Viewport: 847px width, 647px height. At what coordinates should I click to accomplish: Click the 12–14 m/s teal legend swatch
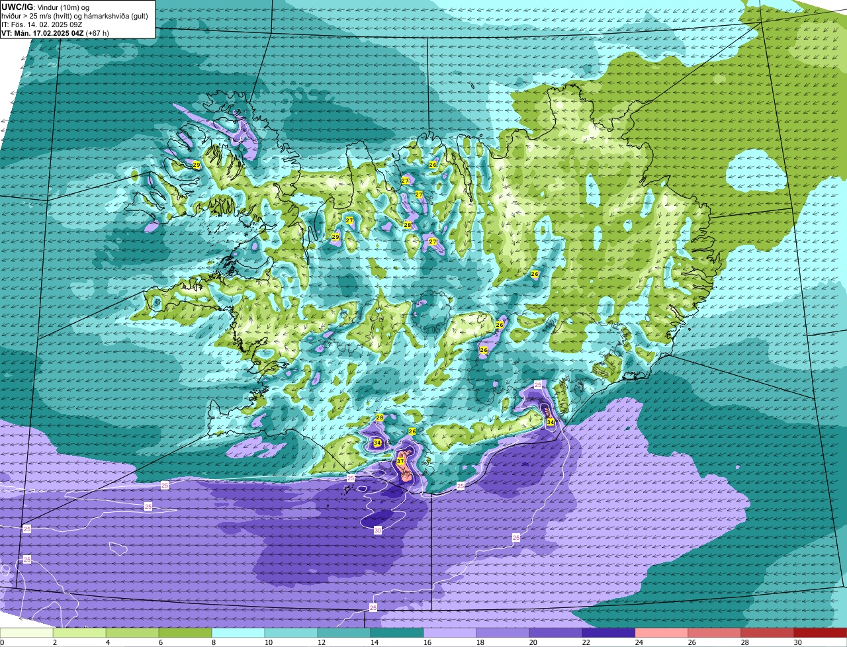[344, 633]
